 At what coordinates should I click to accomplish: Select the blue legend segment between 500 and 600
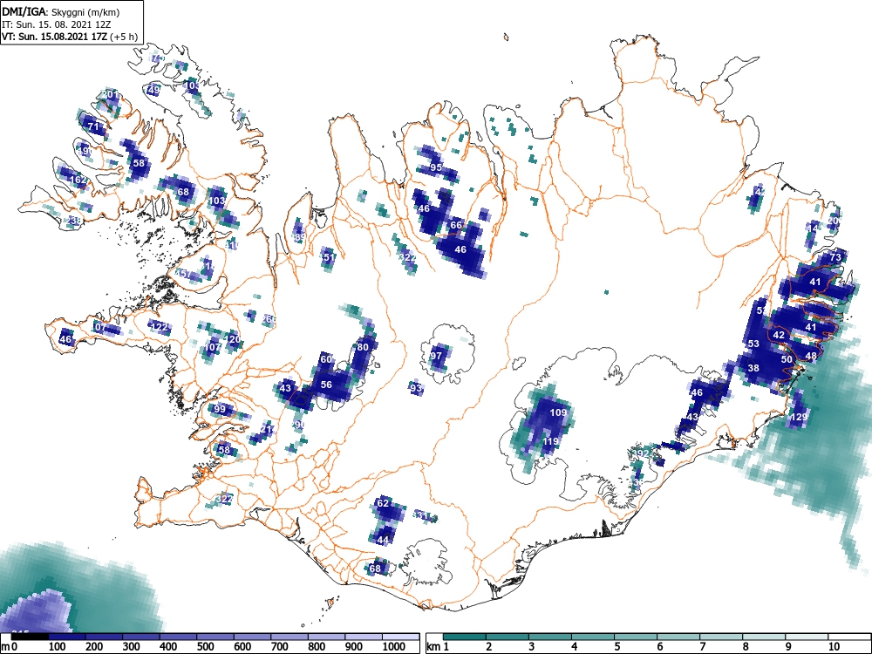(215, 637)
